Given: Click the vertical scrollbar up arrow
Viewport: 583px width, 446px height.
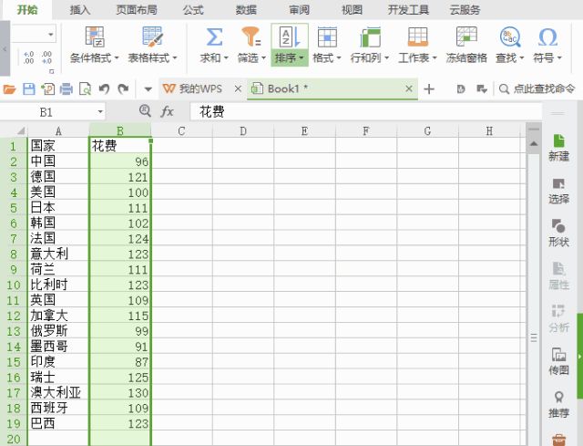Looking at the screenshot, I should [x=534, y=144].
